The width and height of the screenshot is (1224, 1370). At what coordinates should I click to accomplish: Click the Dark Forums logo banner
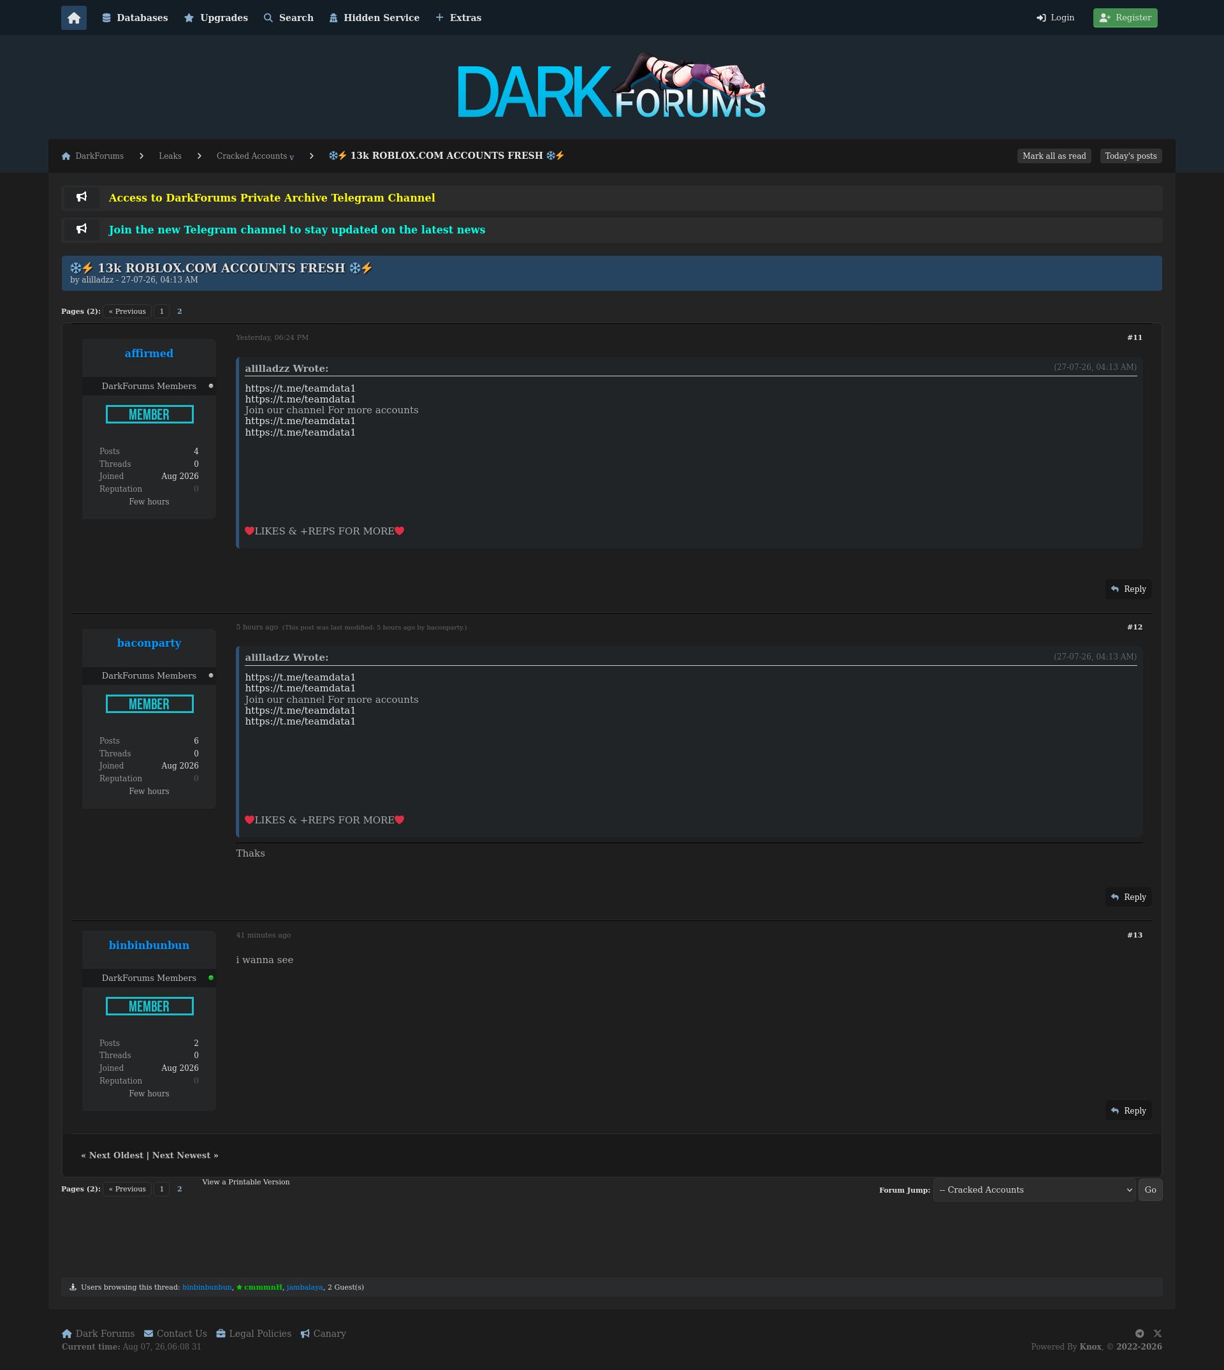pos(611,86)
